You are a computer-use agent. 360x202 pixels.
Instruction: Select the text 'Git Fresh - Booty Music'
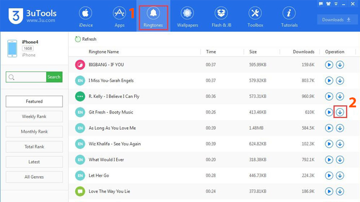point(111,112)
